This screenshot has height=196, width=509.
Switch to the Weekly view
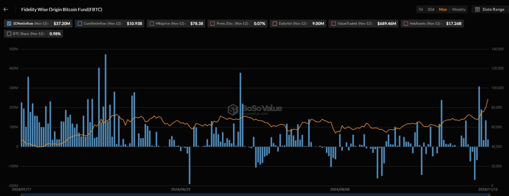pyautogui.click(x=459, y=9)
